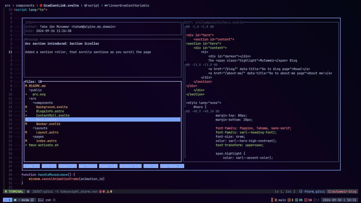This screenshot has width=361, height=203.
Task: Collapse the public folder arrow
Action: (30, 90)
